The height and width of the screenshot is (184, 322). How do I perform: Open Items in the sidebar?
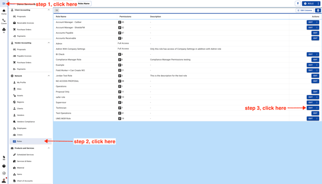tap(19, 174)
